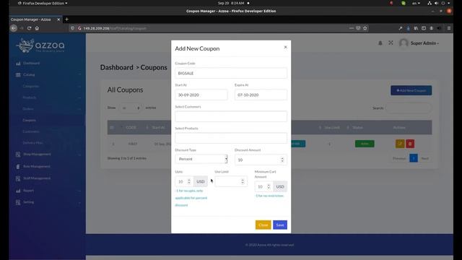Image resolution: width=462 pixels, height=260 pixels.
Task: Open Products in the sidebar
Action: click(x=30, y=97)
